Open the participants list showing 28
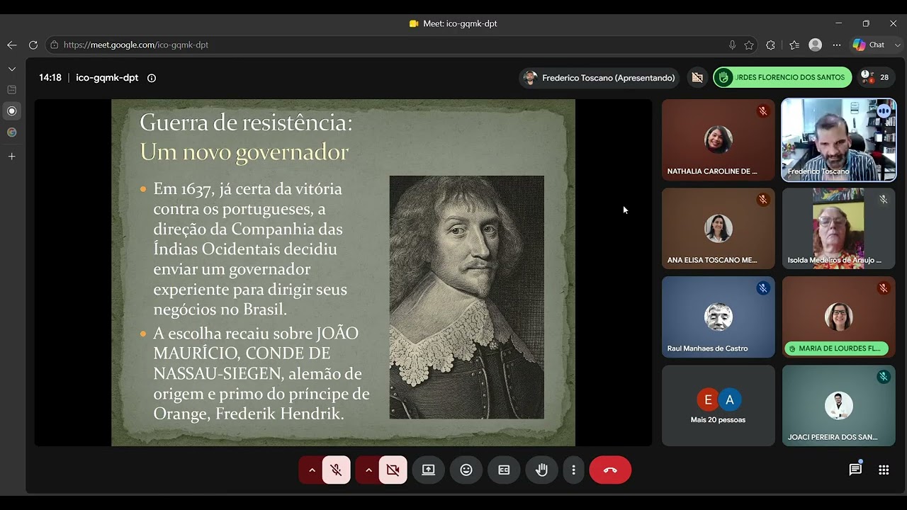Screen dimensions: 907x510 point(875,78)
